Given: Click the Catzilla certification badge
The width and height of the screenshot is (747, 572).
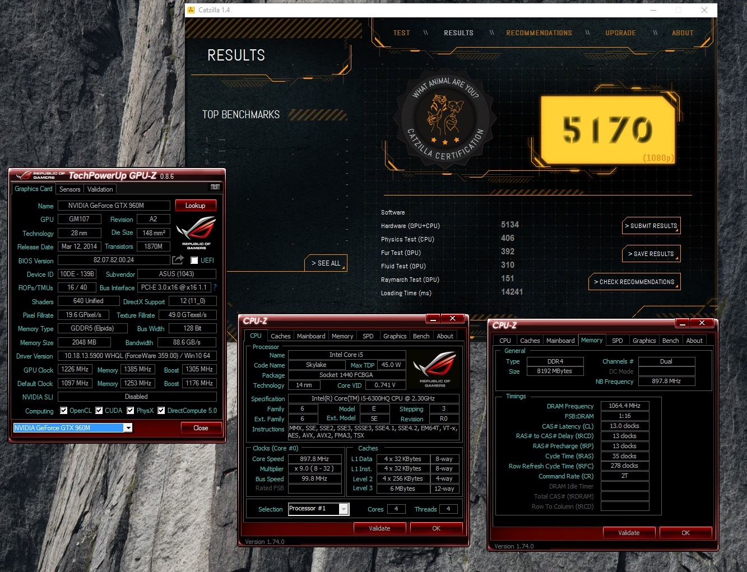Looking at the screenshot, I should pyautogui.click(x=445, y=119).
